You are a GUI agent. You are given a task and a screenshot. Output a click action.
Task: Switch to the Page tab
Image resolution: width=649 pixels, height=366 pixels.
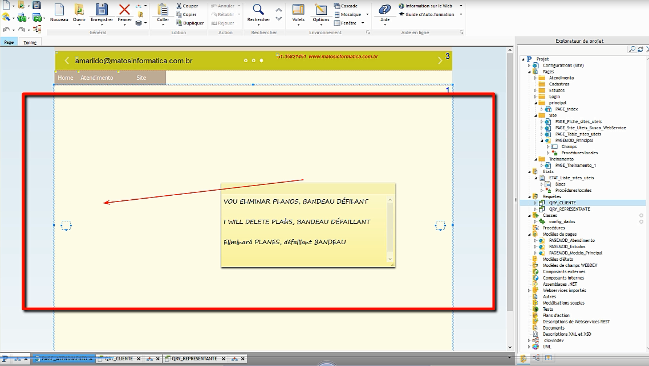[x=9, y=42]
